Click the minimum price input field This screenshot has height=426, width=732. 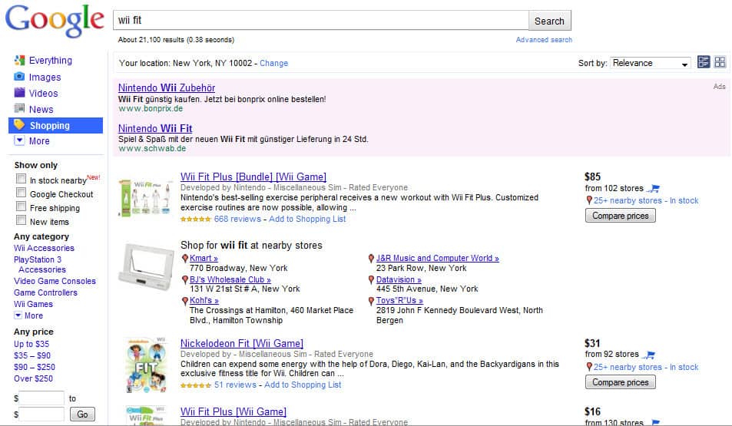[x=41, y=398]
